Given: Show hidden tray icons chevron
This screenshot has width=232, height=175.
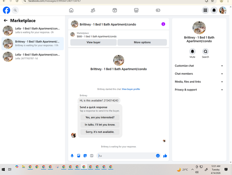Looking at the screenshot, I should (192, 169).
